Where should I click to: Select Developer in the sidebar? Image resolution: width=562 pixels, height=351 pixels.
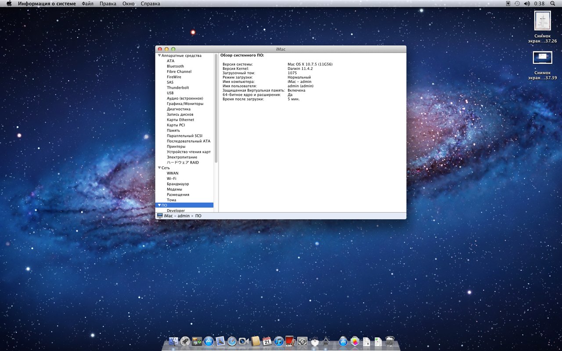[176, 211]
